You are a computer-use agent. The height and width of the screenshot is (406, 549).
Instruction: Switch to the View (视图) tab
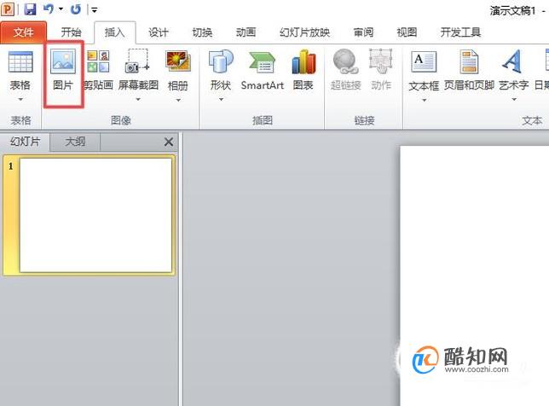(x=407, y=32)
